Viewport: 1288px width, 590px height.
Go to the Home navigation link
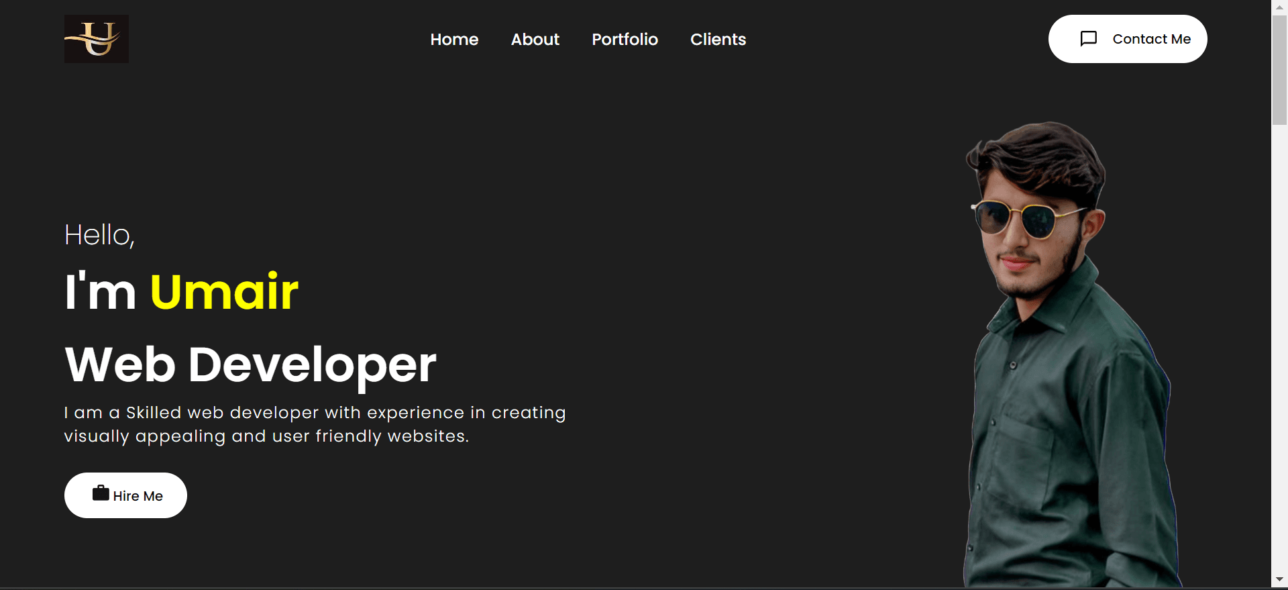point(454,40)
